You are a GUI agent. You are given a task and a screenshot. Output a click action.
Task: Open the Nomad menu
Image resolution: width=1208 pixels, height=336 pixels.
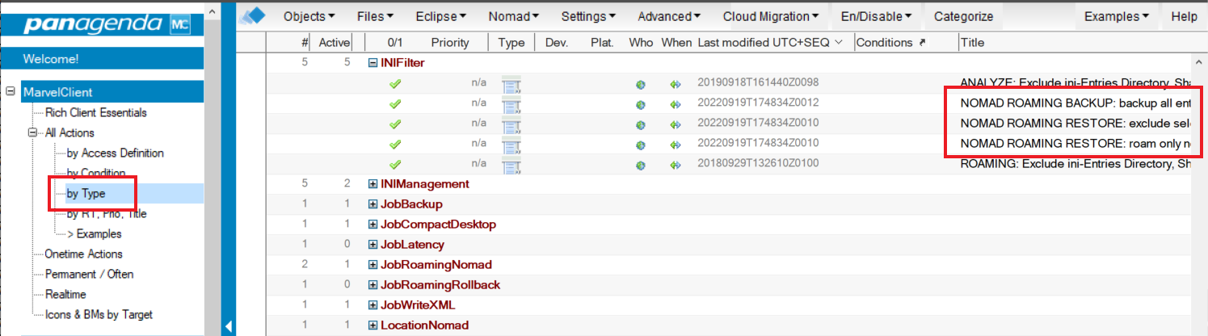point(514,16)
